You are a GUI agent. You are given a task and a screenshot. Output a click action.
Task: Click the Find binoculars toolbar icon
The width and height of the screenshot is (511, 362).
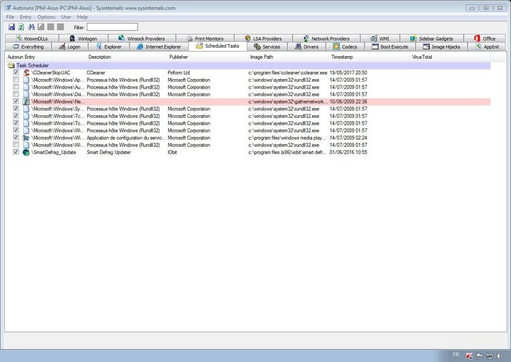pos(31,27)
